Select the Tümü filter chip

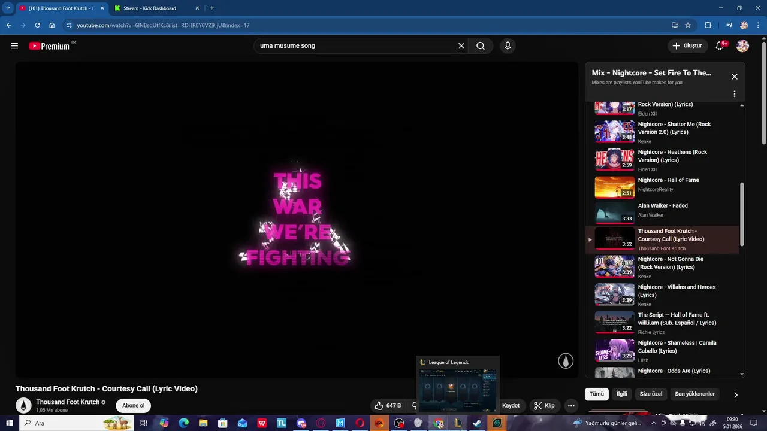coord(597,394)
